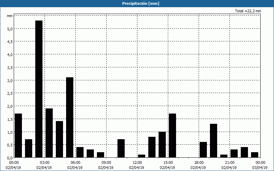Click the 02/04/19 date under 12:00

[x=136, y=168]
